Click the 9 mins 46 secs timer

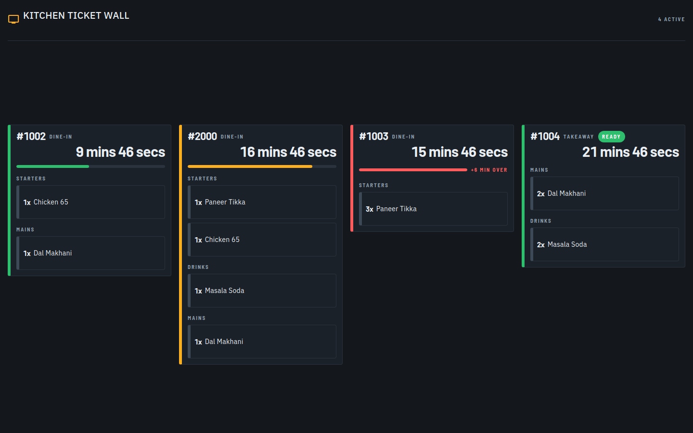pyautogui.click(x=120, y=152)
